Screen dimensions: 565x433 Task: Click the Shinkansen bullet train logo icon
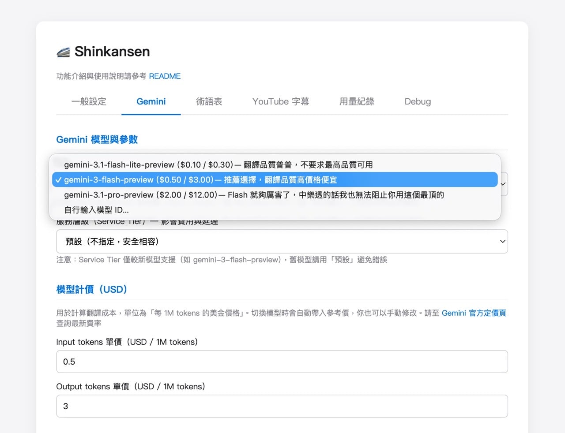pos(63,52)
